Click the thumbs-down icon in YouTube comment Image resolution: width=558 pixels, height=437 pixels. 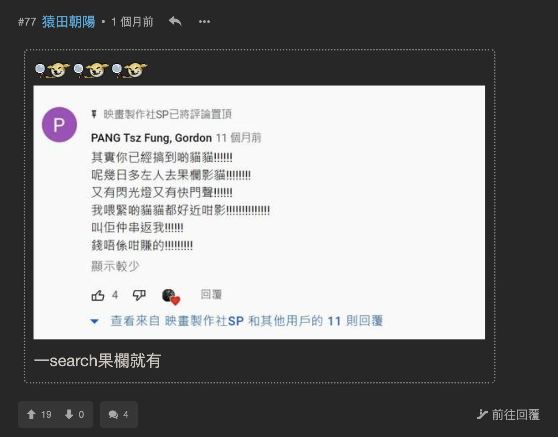coord(139,295)
